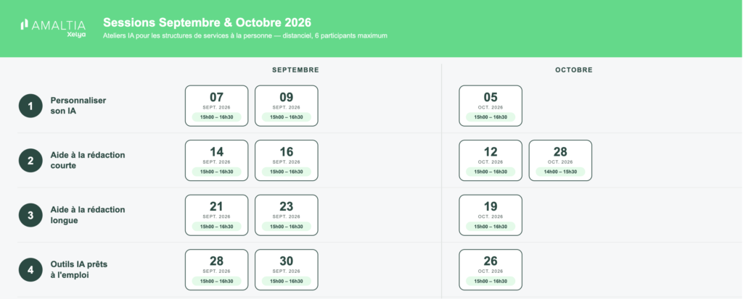The height and width of the screenshot is (299, 743).
Task: Select the 26 Oct. 2026 session card
Action: (490, 269)
